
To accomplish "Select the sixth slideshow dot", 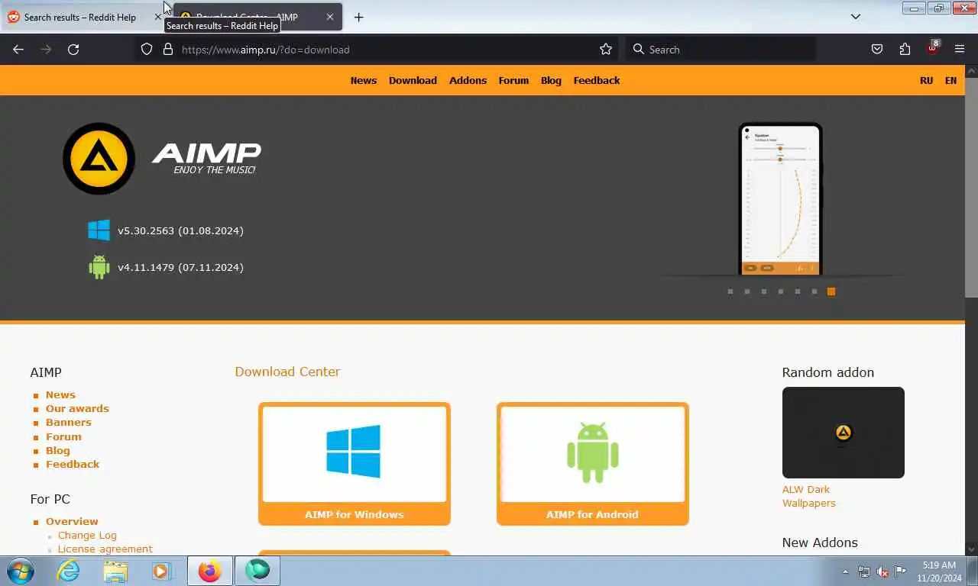I will (x=814, y=291).
